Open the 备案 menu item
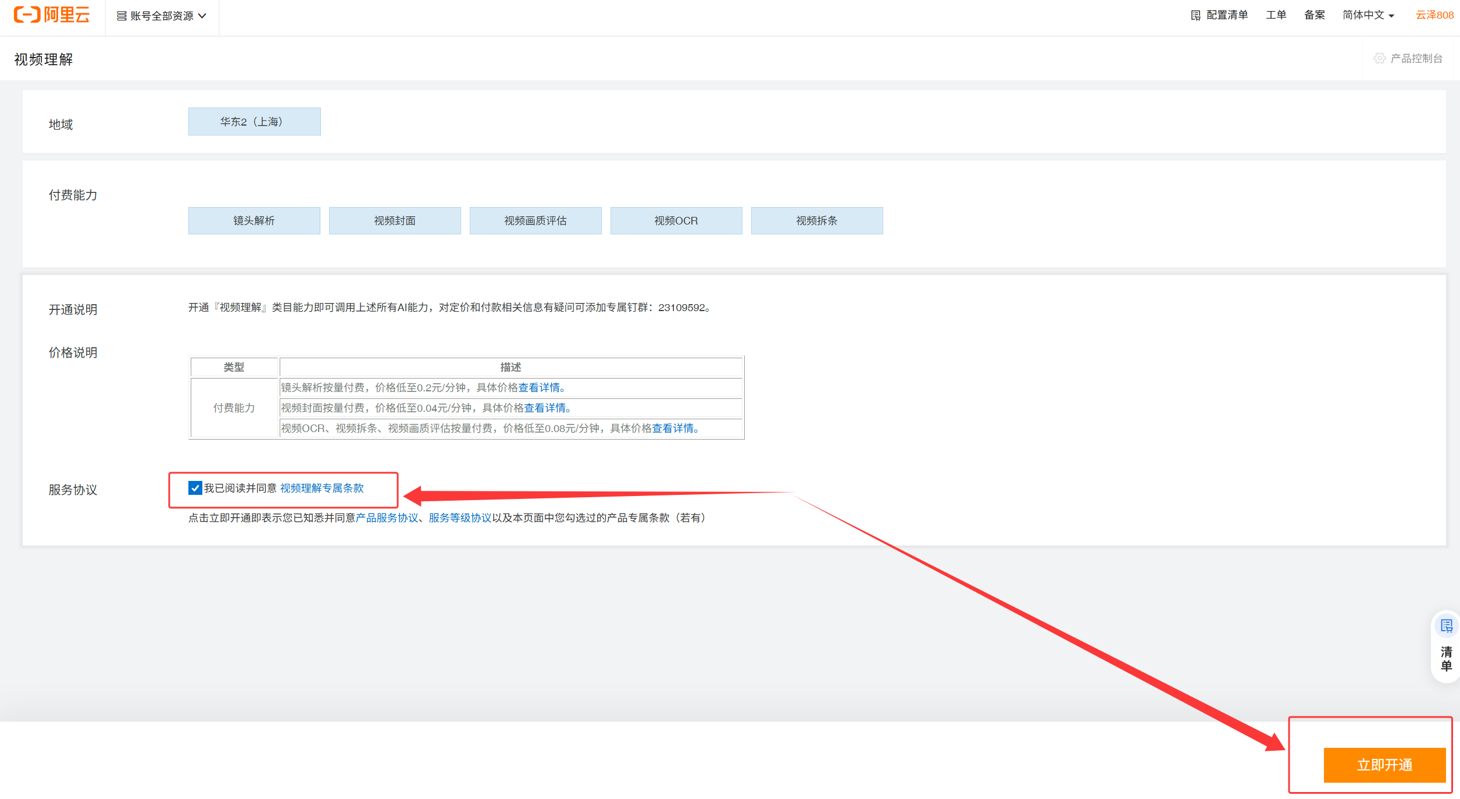Screen dimensions: 1460x799 pos(1314,15)
